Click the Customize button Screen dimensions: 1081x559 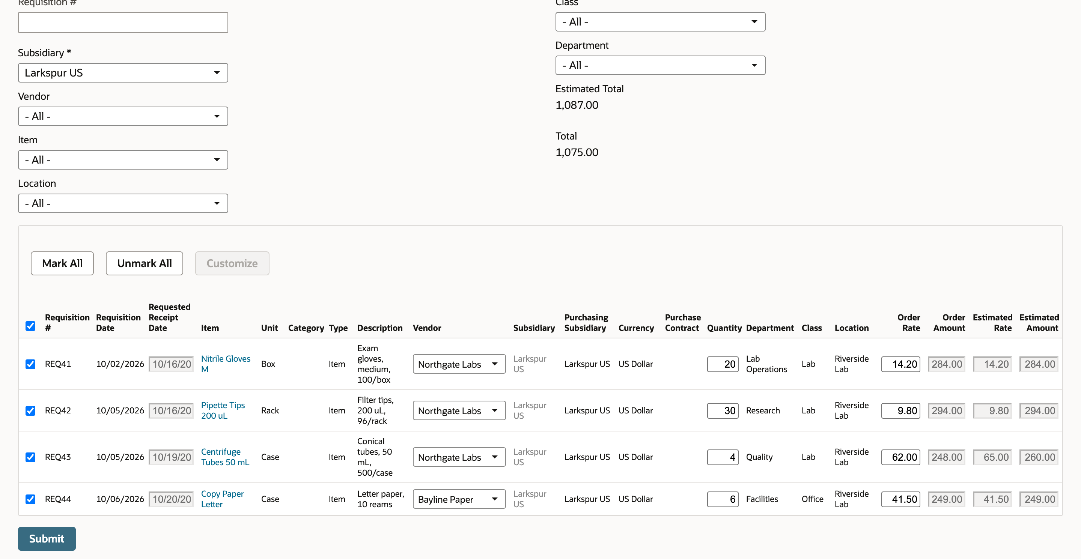[x=232, y=263]
